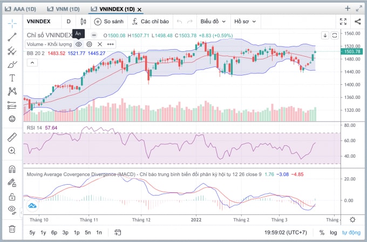Select the trend line drawing tool
The width and height of the screenshot is (367, 242).
[x=12, y=37]
